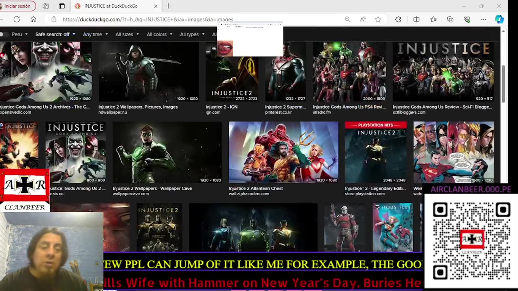Reload the page with the refresh icon

17,19
